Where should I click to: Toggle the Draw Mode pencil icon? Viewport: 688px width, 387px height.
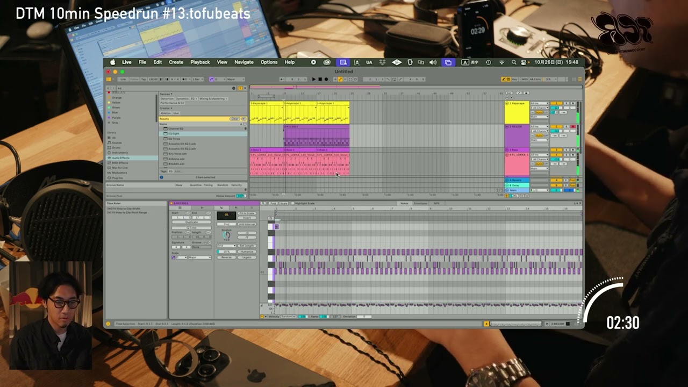pos(504,79)
